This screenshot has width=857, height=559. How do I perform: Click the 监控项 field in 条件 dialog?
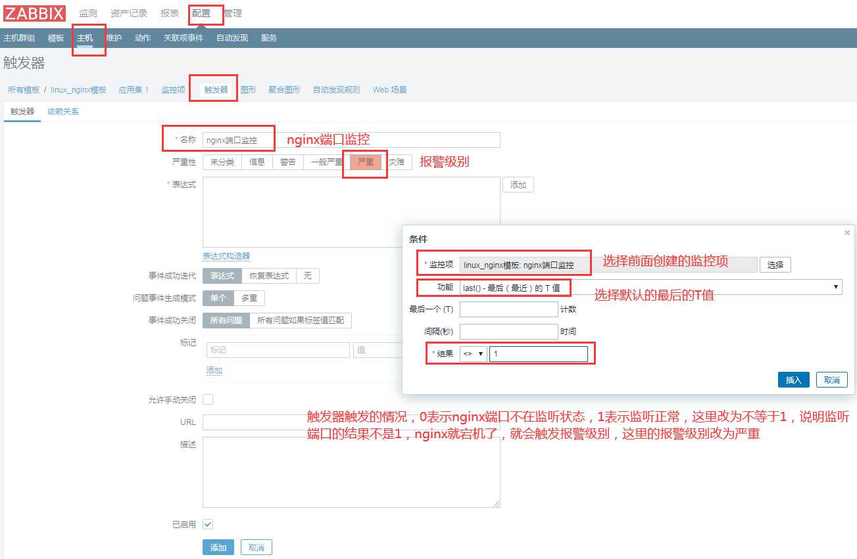coord(608,265)
